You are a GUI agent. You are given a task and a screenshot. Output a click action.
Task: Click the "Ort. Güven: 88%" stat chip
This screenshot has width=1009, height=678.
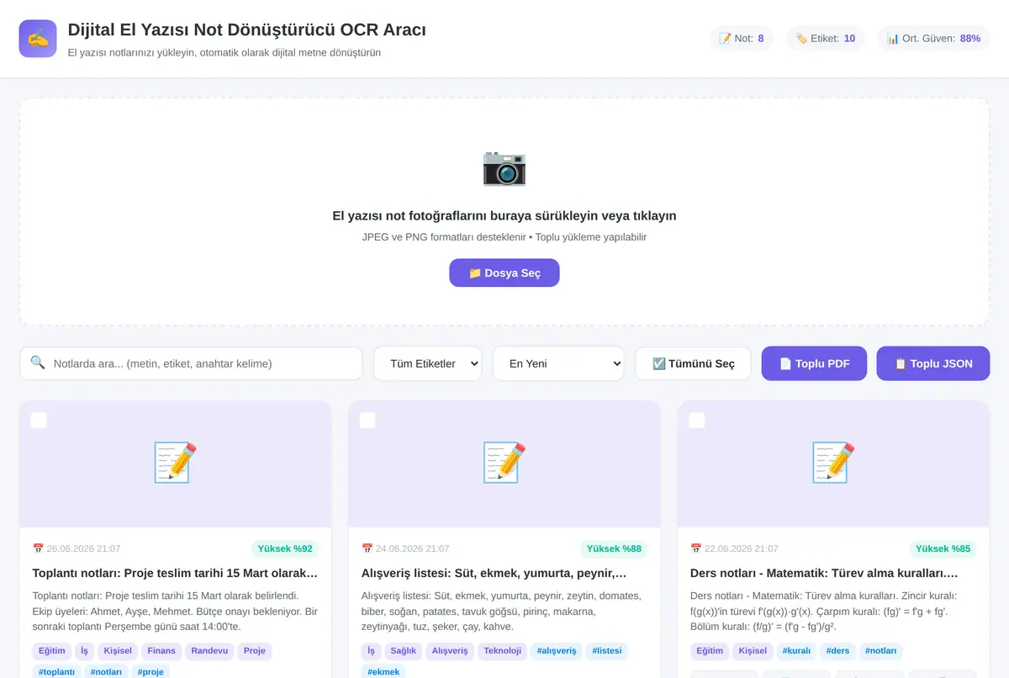[933, 39]
